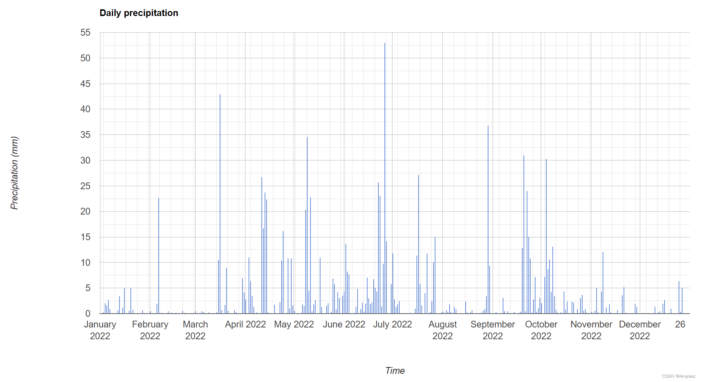Click the y-axis value 35
The width and height of the screenshot is (701, 382).
[x=86, y=135]
